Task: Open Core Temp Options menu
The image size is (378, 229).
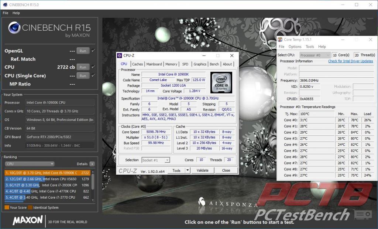Action: point(295,47)
